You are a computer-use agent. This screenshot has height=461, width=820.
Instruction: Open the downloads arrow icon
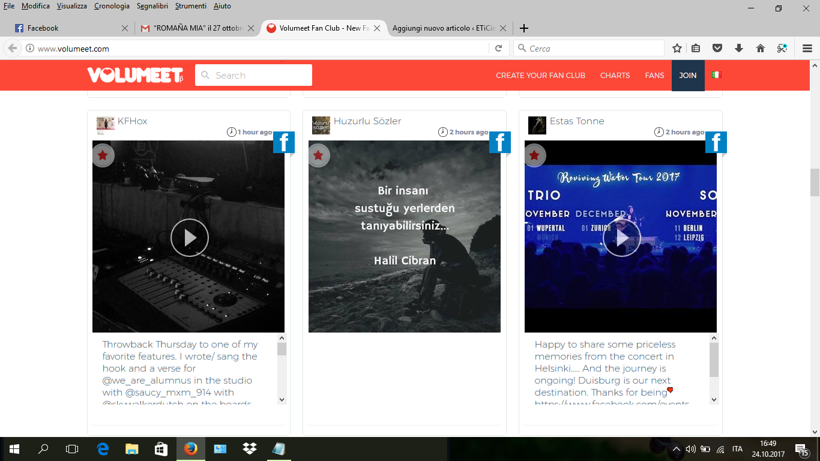pos(739,49)
